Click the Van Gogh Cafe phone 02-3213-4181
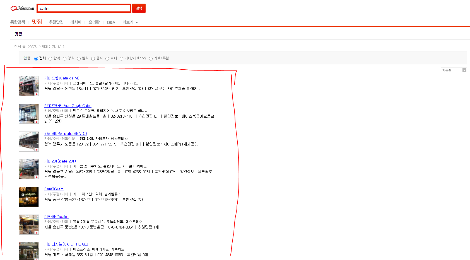Viewport: 470px width, 260px height. coord(122,116)
